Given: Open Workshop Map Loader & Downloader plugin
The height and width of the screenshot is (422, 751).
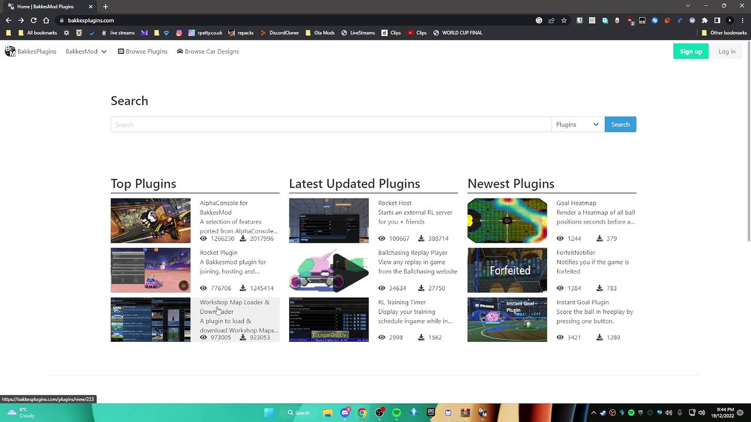Looking at the screenshot, I should [x=235, y=307].
